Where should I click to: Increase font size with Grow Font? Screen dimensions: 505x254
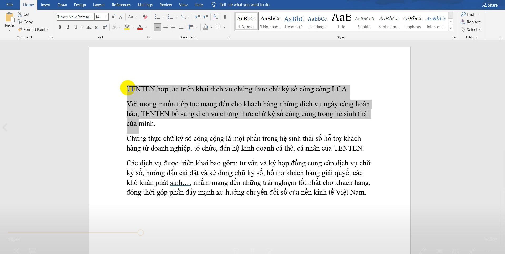(x=113, y=17)
